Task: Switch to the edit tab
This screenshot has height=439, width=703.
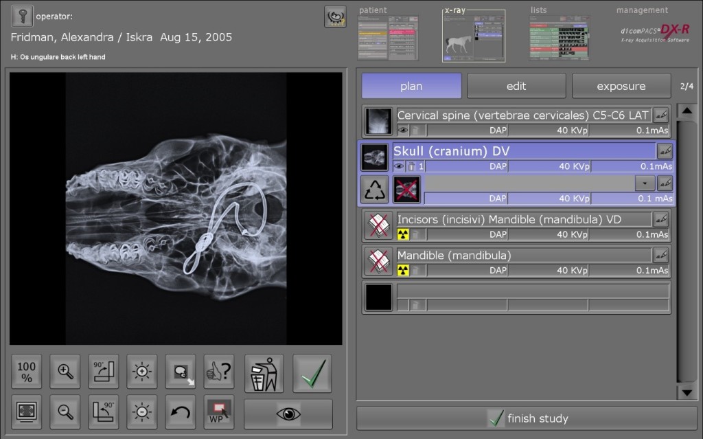Action: [x=516, y=86]
